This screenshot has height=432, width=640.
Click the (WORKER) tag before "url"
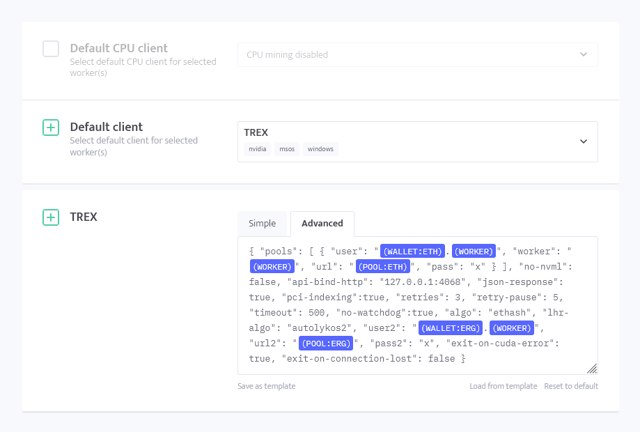click(x=272, y=267)
